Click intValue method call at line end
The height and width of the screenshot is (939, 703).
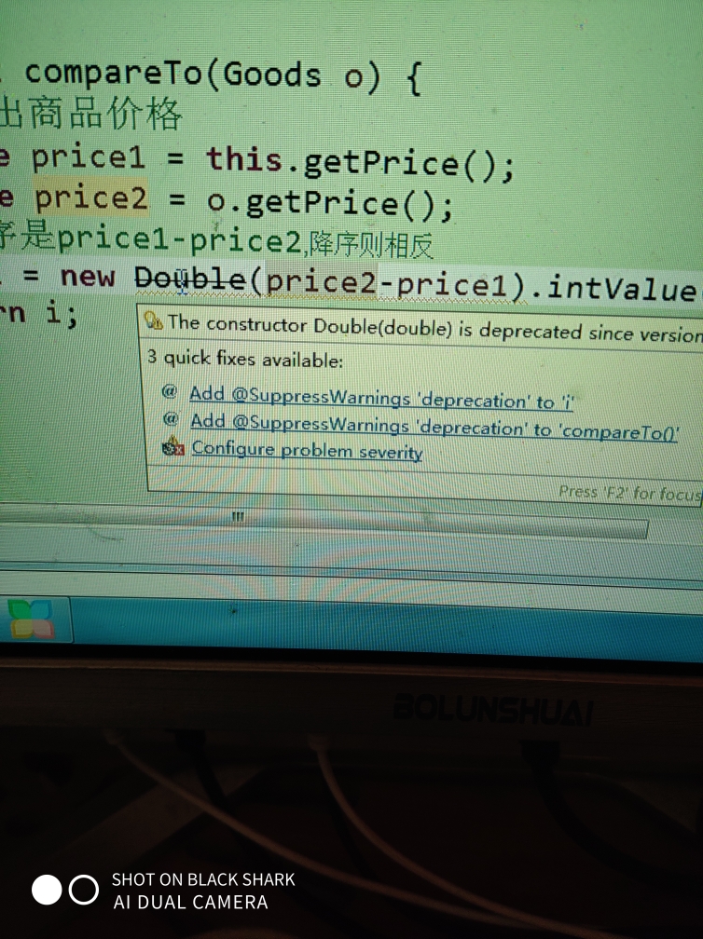point(620,288)
